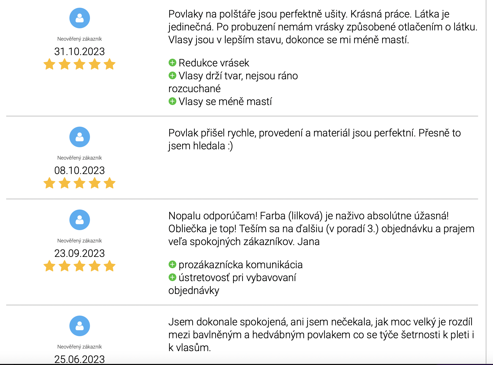Click the first star of the 08.10.2023 rating
Viewport: 493px width, 365px height.
pos(49,183)
